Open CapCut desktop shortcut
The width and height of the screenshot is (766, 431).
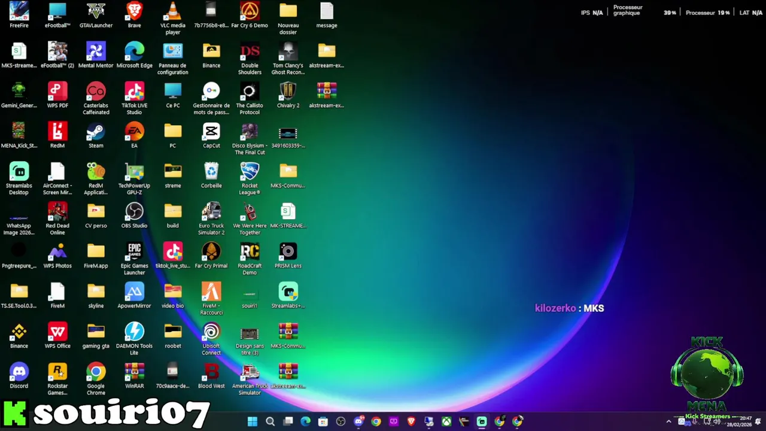(211, 136)
